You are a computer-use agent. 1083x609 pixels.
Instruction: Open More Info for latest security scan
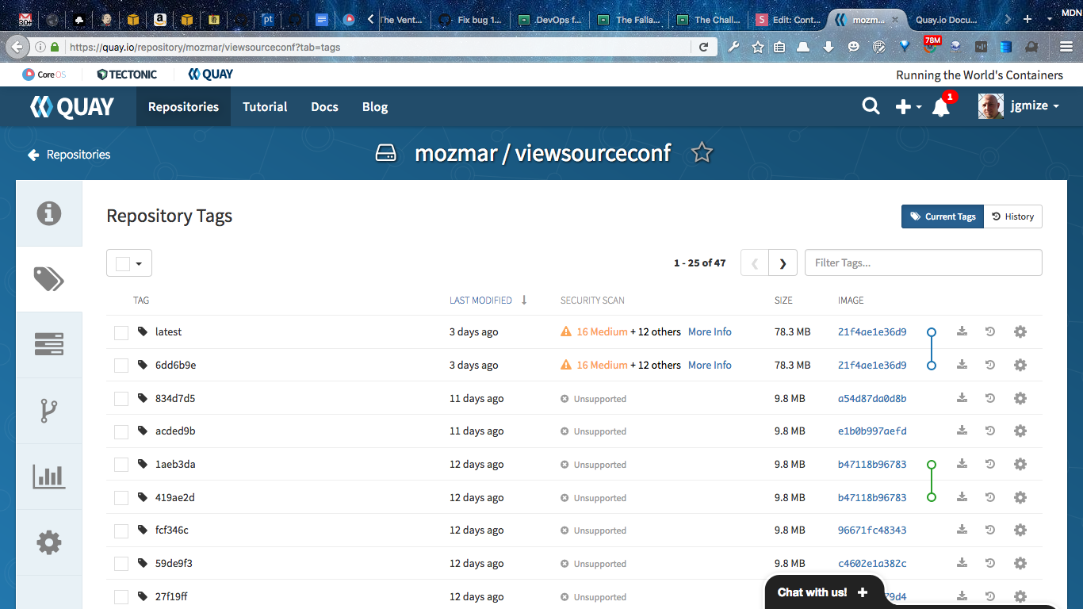tap(710, 331)
